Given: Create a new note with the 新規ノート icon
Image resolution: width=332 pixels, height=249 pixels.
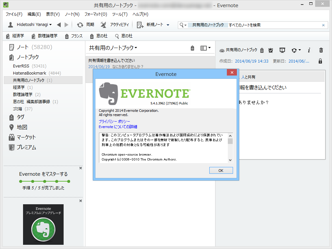Looking at the screenshot, I should click(x=140, y=25).
